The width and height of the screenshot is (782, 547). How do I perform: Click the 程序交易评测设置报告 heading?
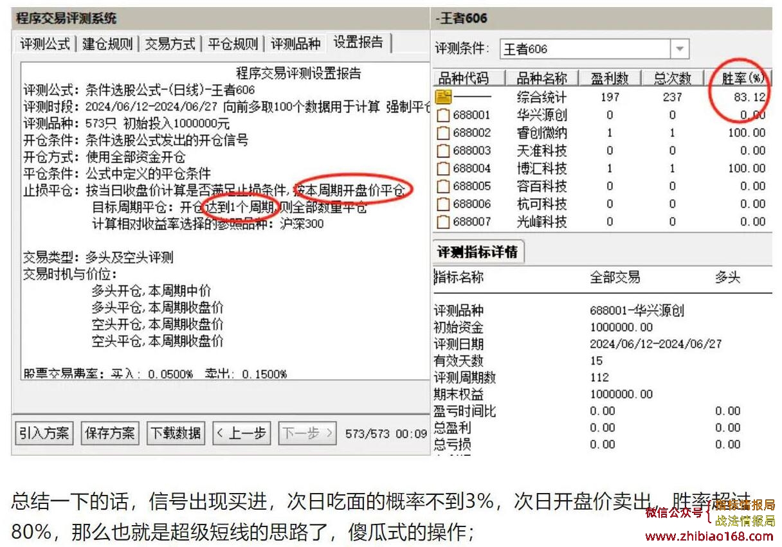(x=298, y=73)
